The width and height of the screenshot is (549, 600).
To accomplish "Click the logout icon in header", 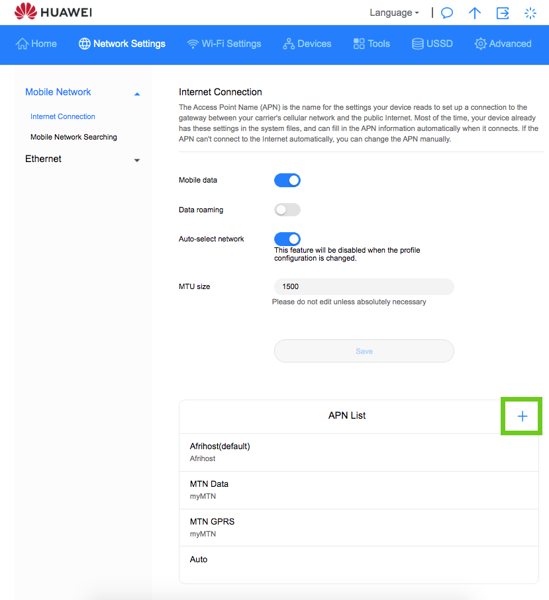I will [x=503, y=13].
